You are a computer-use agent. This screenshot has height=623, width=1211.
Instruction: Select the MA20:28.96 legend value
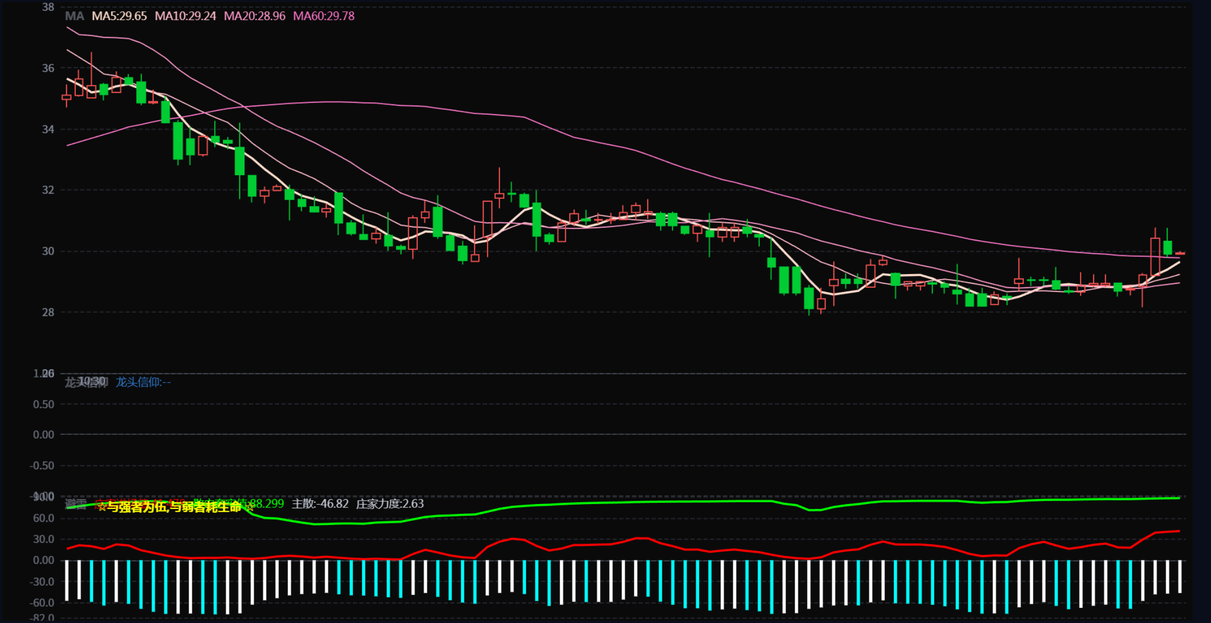coord(254,16)
